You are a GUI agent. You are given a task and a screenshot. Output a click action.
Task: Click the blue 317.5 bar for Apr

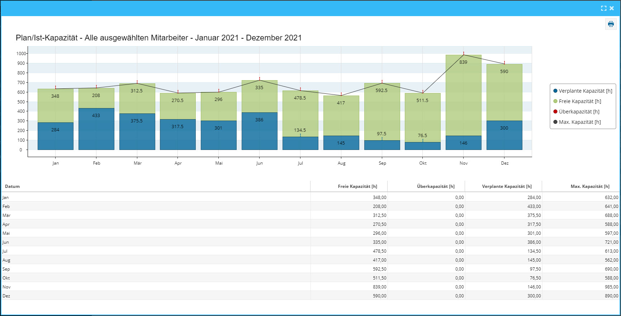click(x=178, y=134)
